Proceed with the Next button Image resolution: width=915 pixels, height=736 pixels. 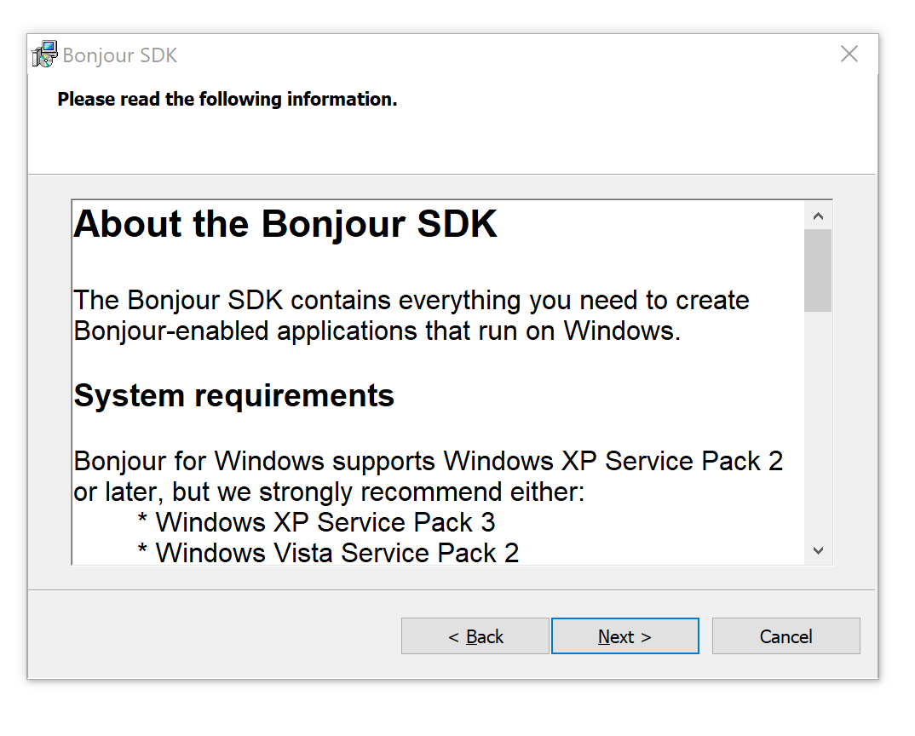(x=624, y=636)
